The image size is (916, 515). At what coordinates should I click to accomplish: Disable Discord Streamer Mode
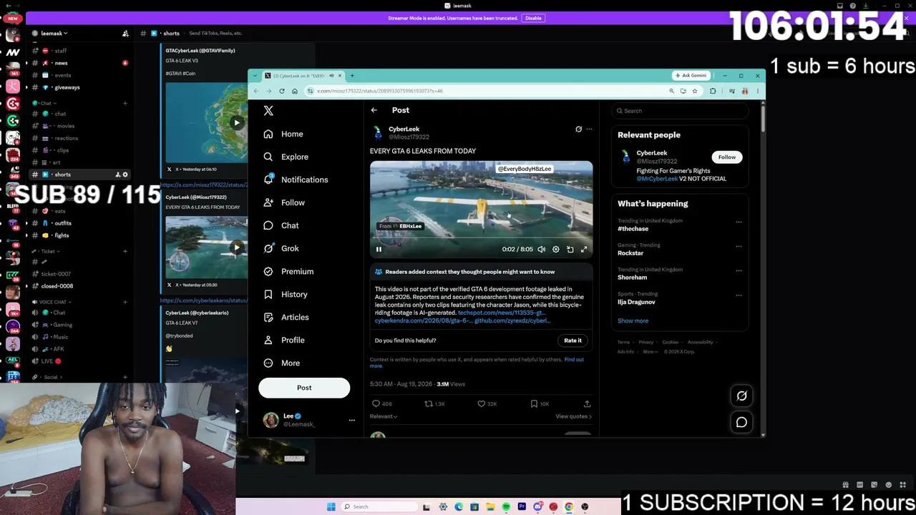click(x=533, y=18)
